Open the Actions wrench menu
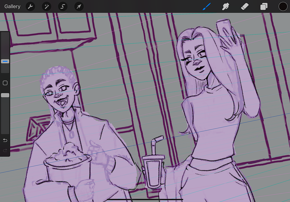 30,6
